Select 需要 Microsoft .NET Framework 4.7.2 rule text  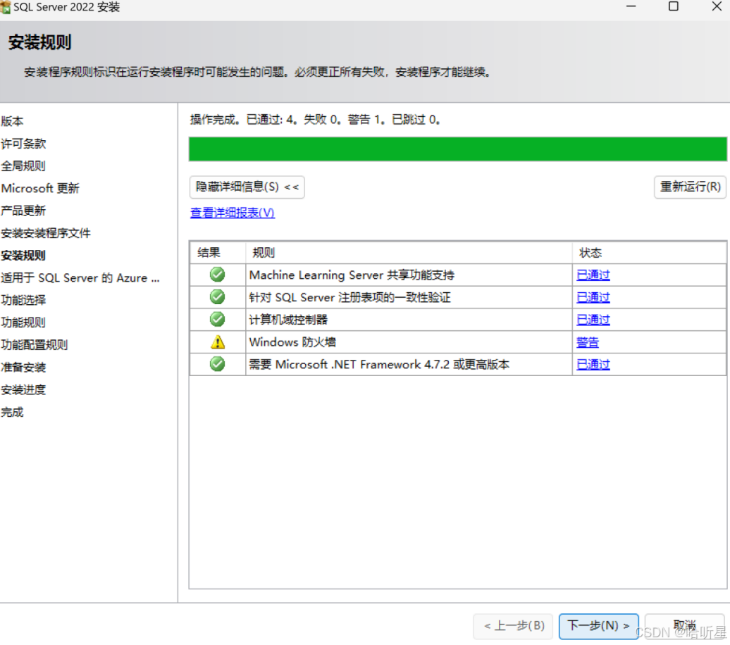point(379,364)
